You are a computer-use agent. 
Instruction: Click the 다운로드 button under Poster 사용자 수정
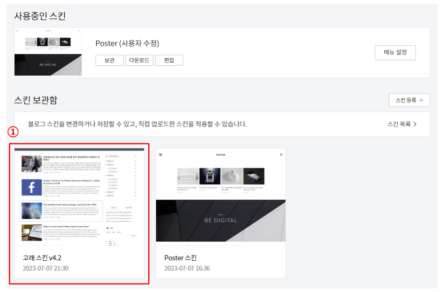click(x=139, y=60)
